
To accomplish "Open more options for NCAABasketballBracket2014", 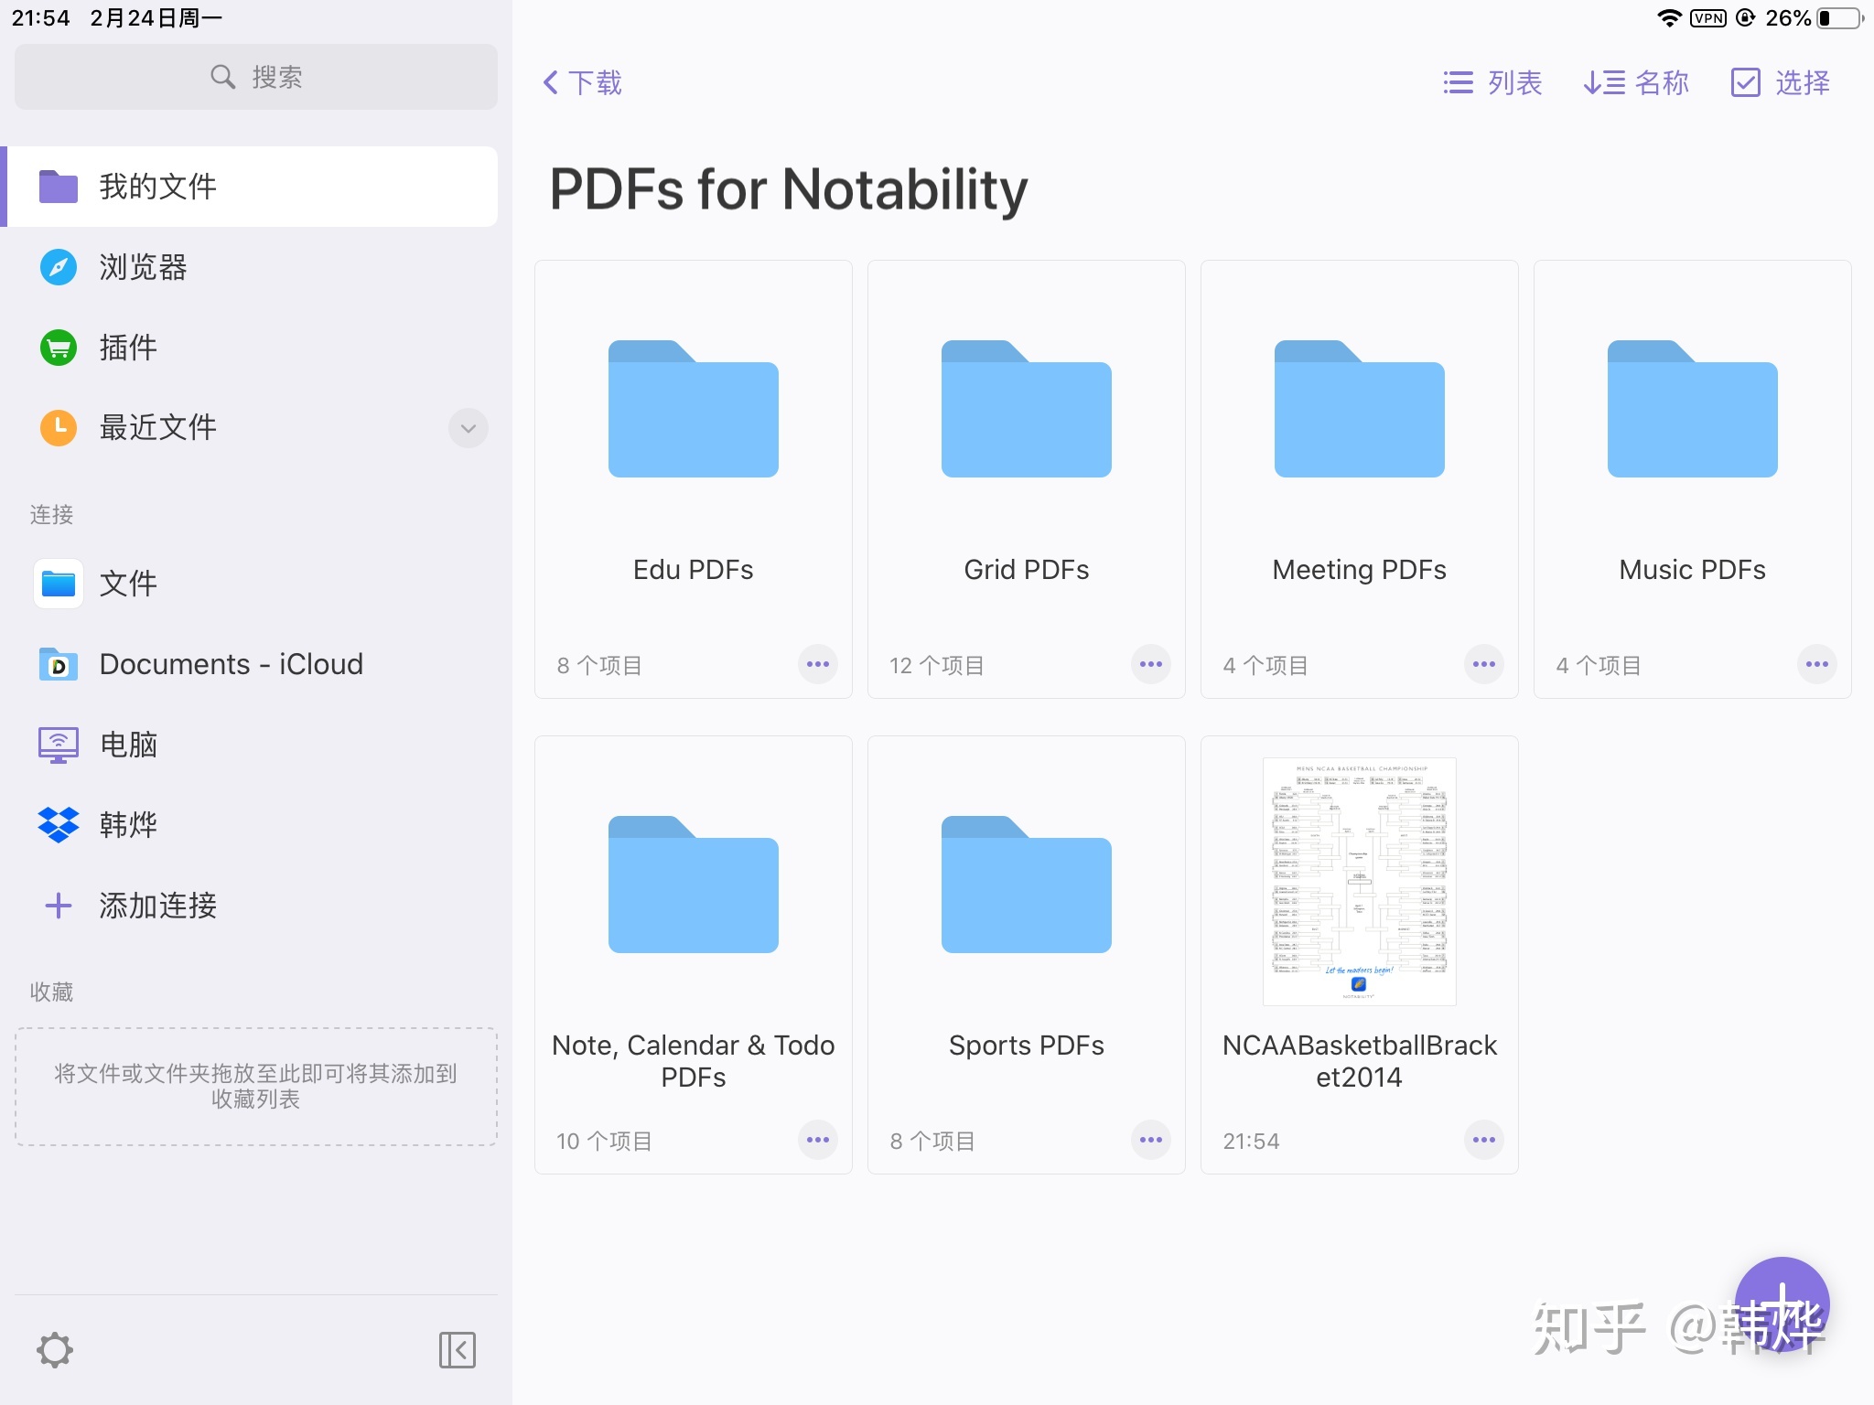I will (1484, 1140).
